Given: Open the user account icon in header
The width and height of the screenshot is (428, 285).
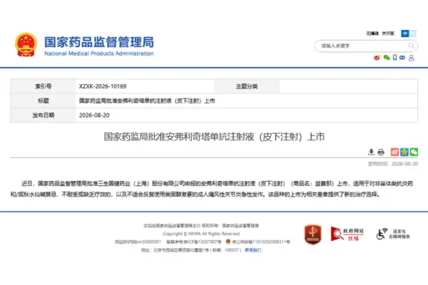Looking at the screenshot, I should click(x=412, y=58).
